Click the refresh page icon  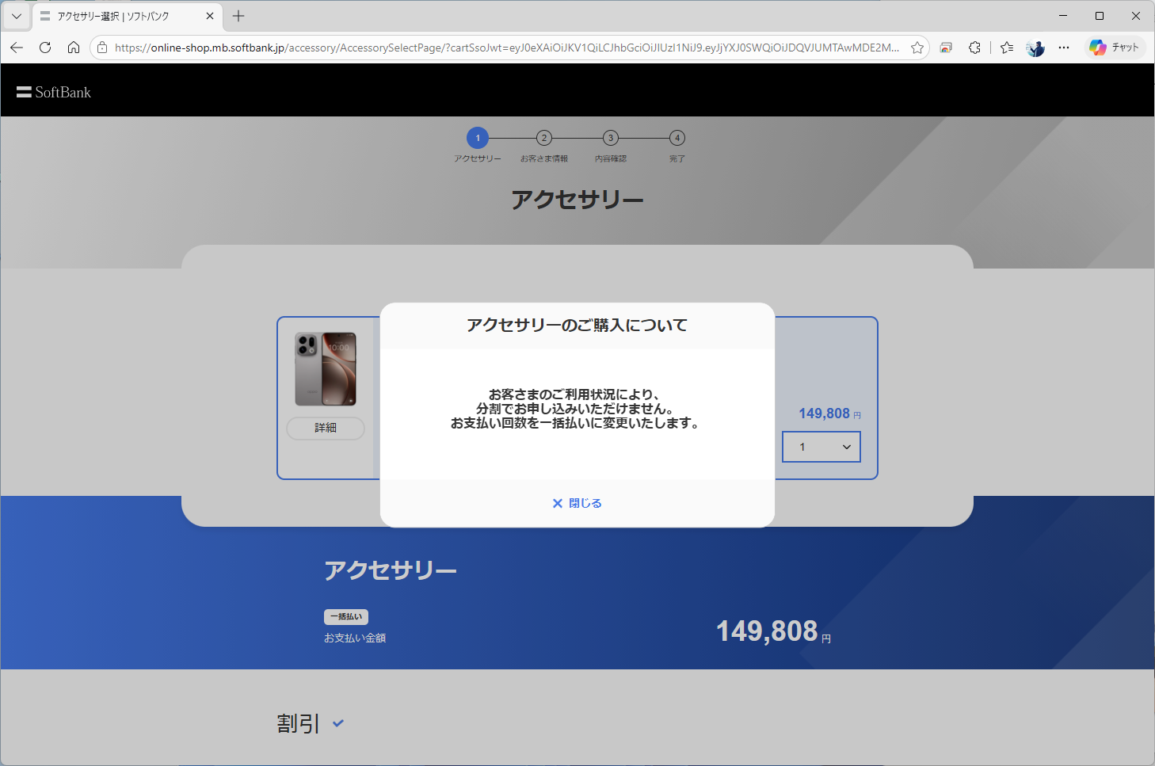click(45, 47)
